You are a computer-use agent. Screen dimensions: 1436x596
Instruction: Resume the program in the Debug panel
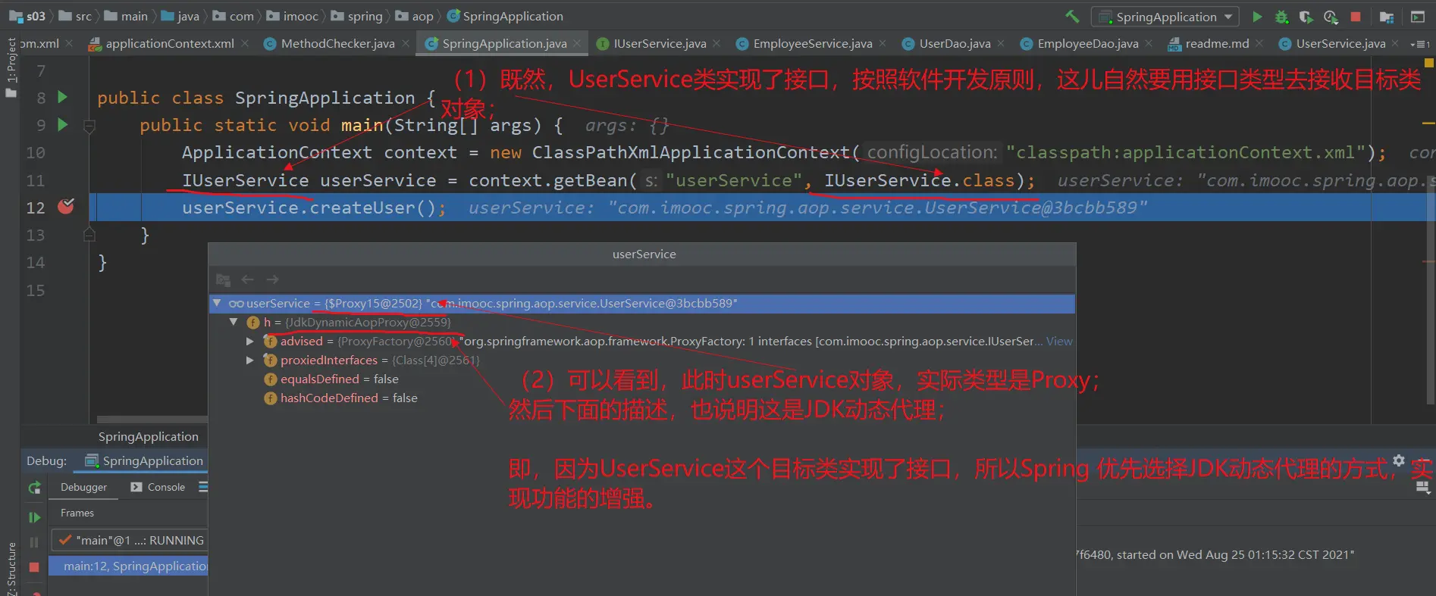(34, 517)
